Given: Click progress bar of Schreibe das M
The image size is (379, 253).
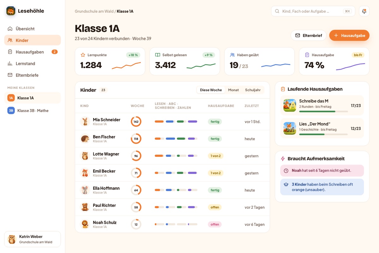Looking at the screenshot, I should 323,111.
